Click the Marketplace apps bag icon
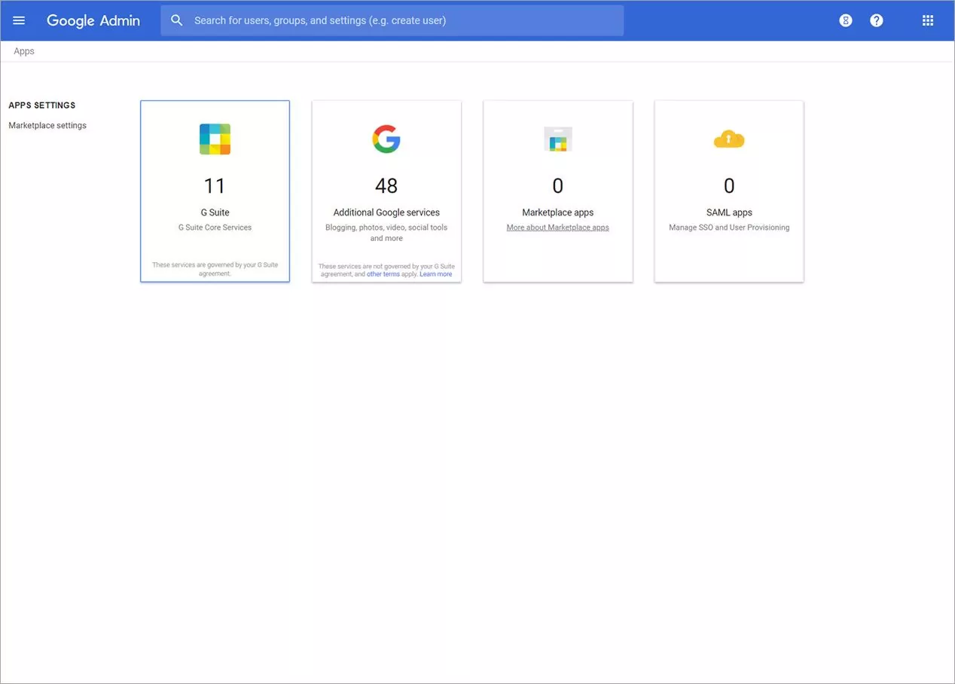This screenshot has width=955, height=684. click(558, 139)
